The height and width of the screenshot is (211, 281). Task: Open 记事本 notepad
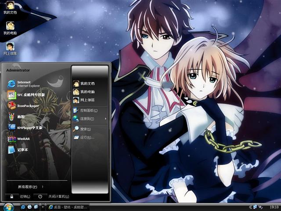pos(18,149)
